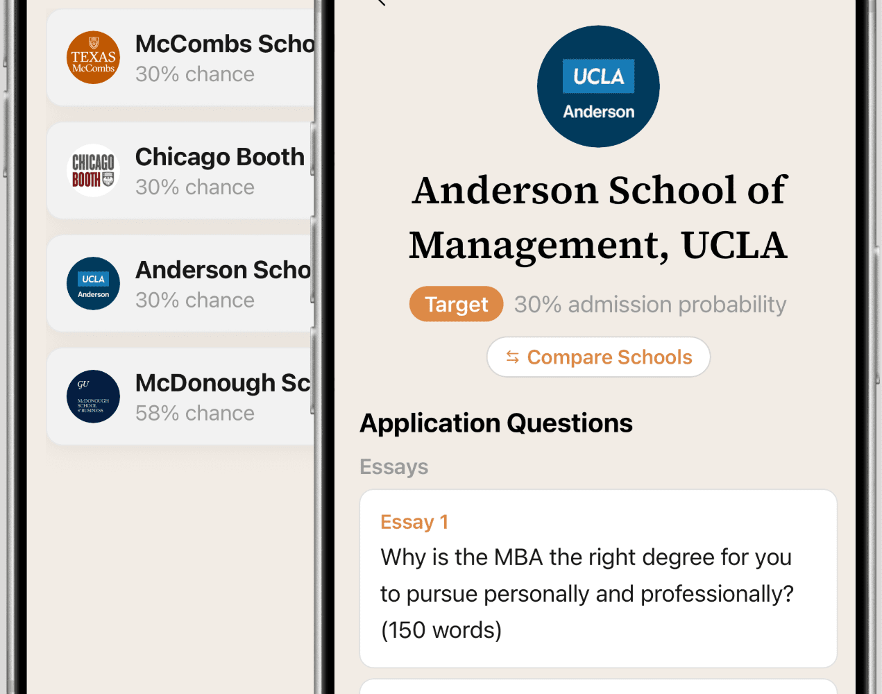The width and height of the screenshot is (882, 694).
Task: Click the 30% admission probability text
Action: tap(650, 305)
